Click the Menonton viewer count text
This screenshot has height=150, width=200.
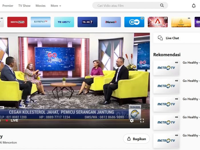[8, 143]
